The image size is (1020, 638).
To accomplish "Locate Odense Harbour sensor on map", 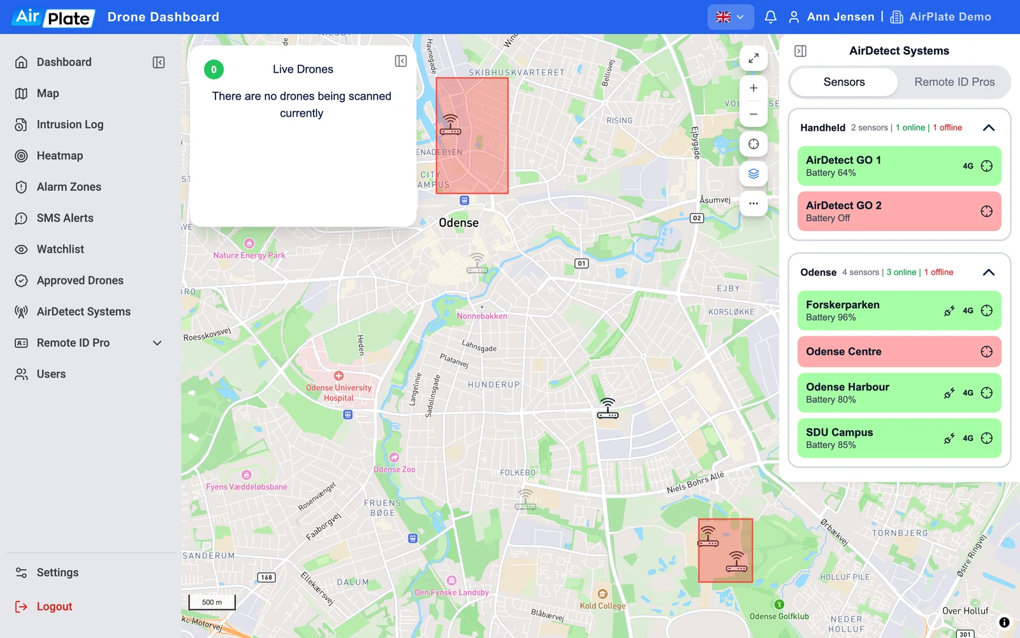I will 986,393.
